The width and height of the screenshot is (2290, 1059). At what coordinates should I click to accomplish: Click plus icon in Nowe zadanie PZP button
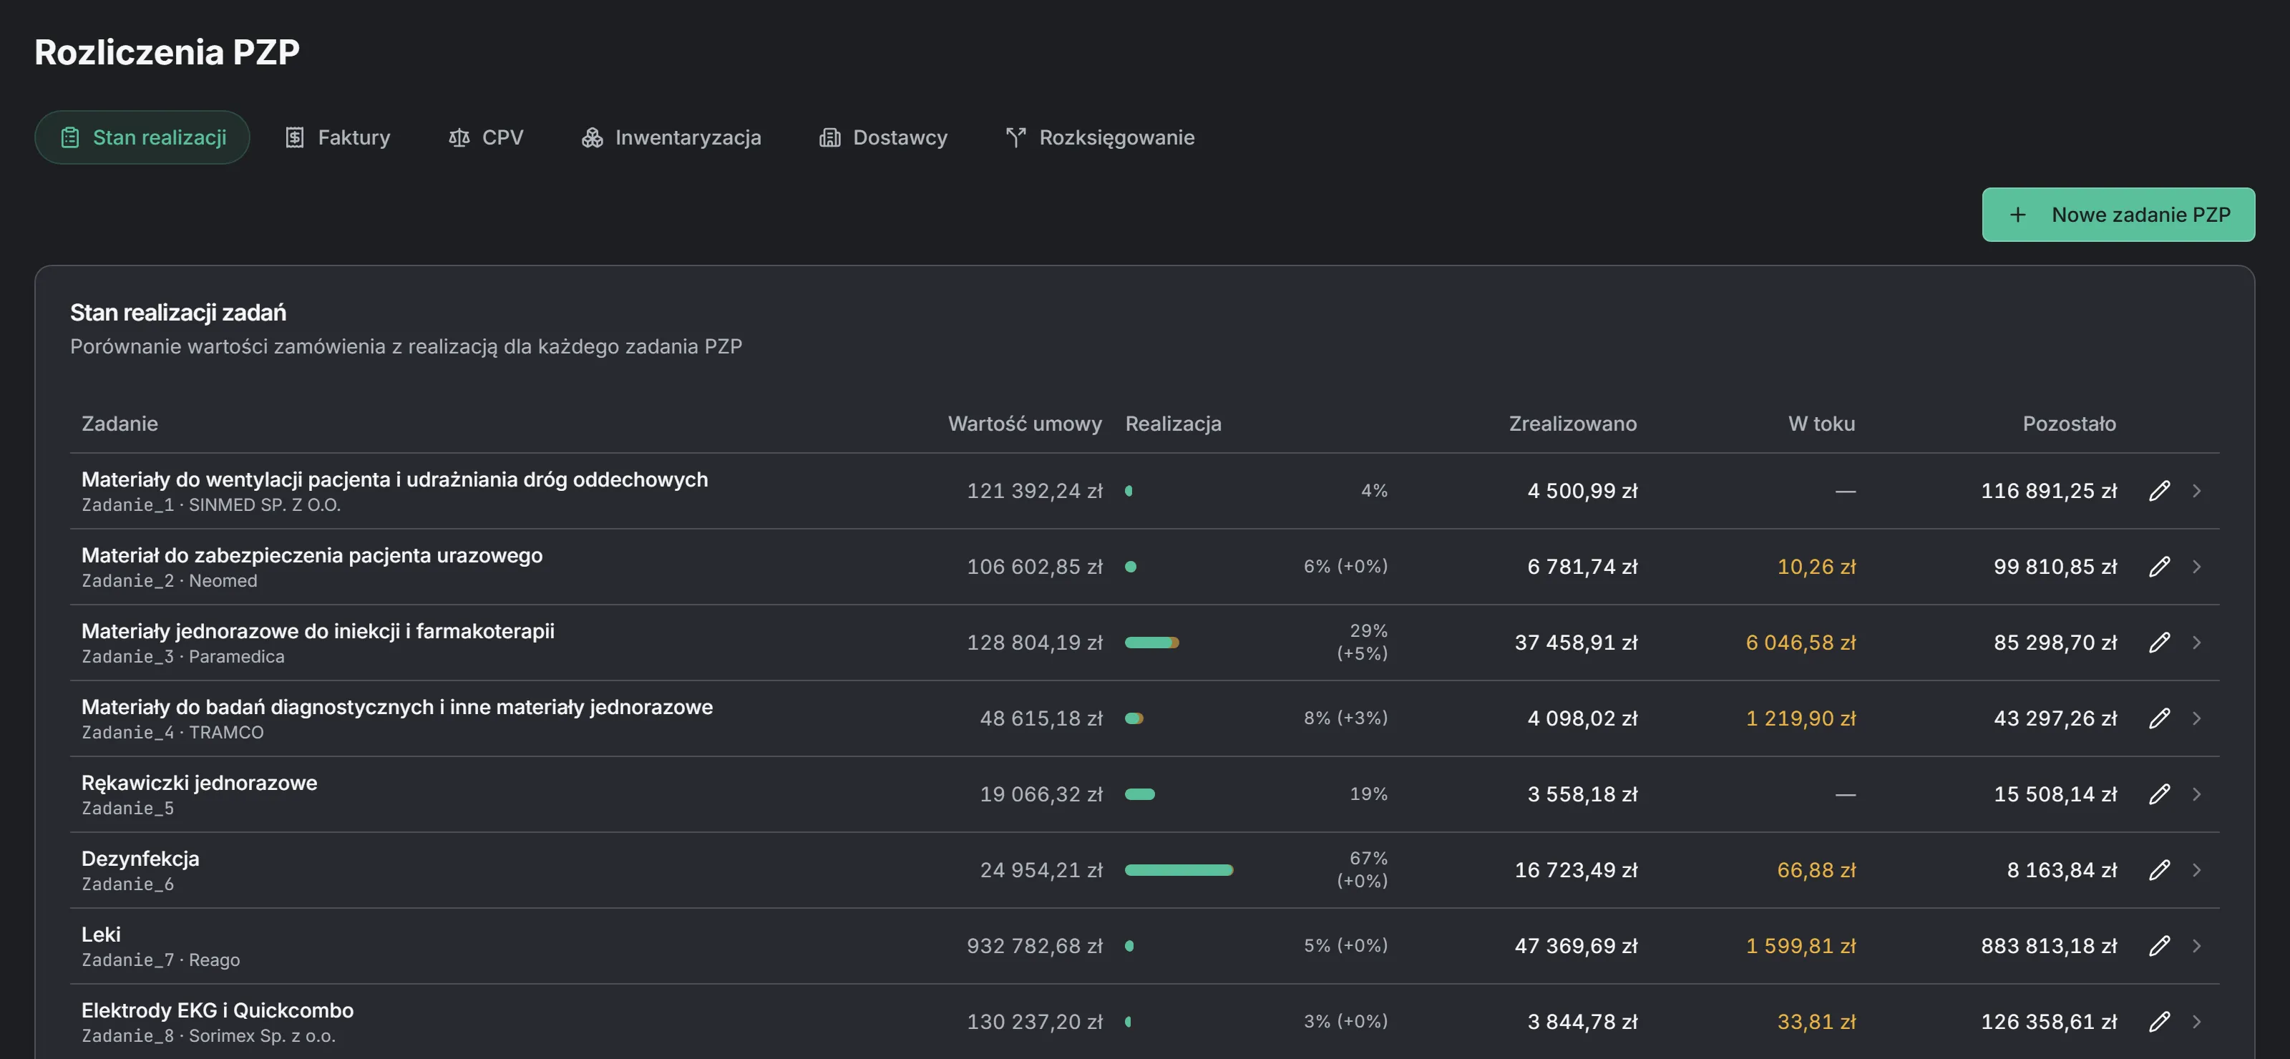point(2018,215)
